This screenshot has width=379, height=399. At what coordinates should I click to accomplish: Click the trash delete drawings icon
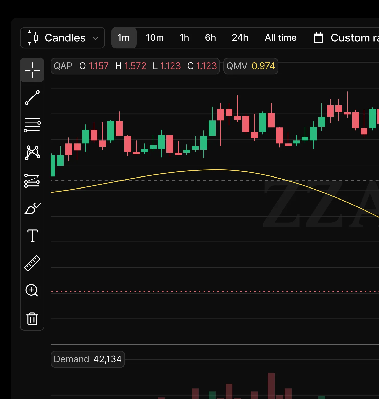pyautogui.click(x=32, y=319)
